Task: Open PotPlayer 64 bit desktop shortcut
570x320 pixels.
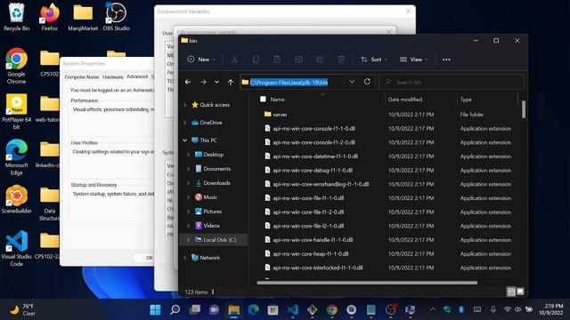Action: (16, 111)
